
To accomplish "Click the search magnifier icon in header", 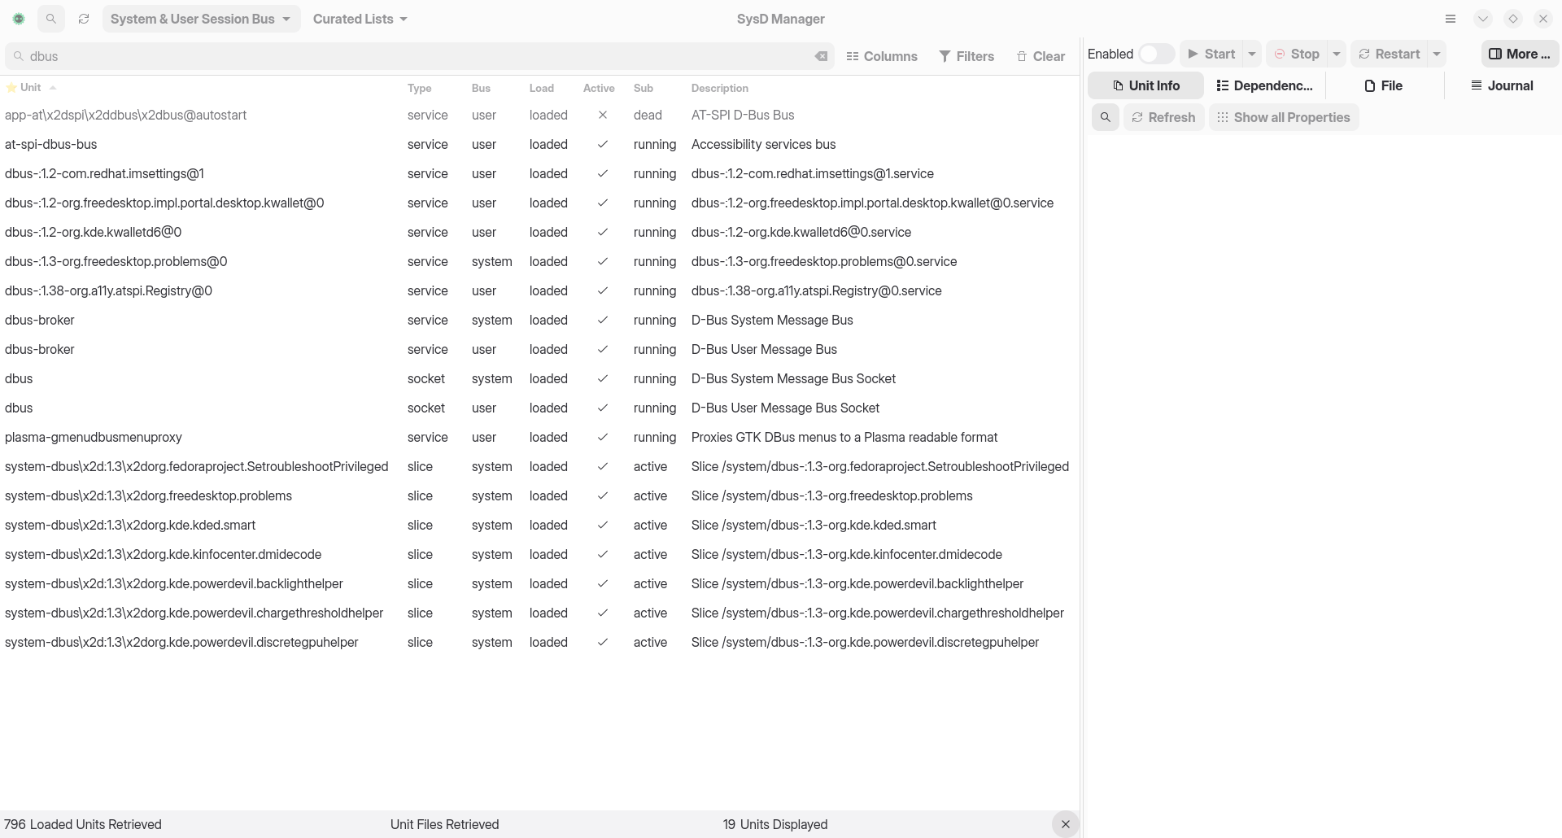I will pyautogui.click(x=50, y=19).
